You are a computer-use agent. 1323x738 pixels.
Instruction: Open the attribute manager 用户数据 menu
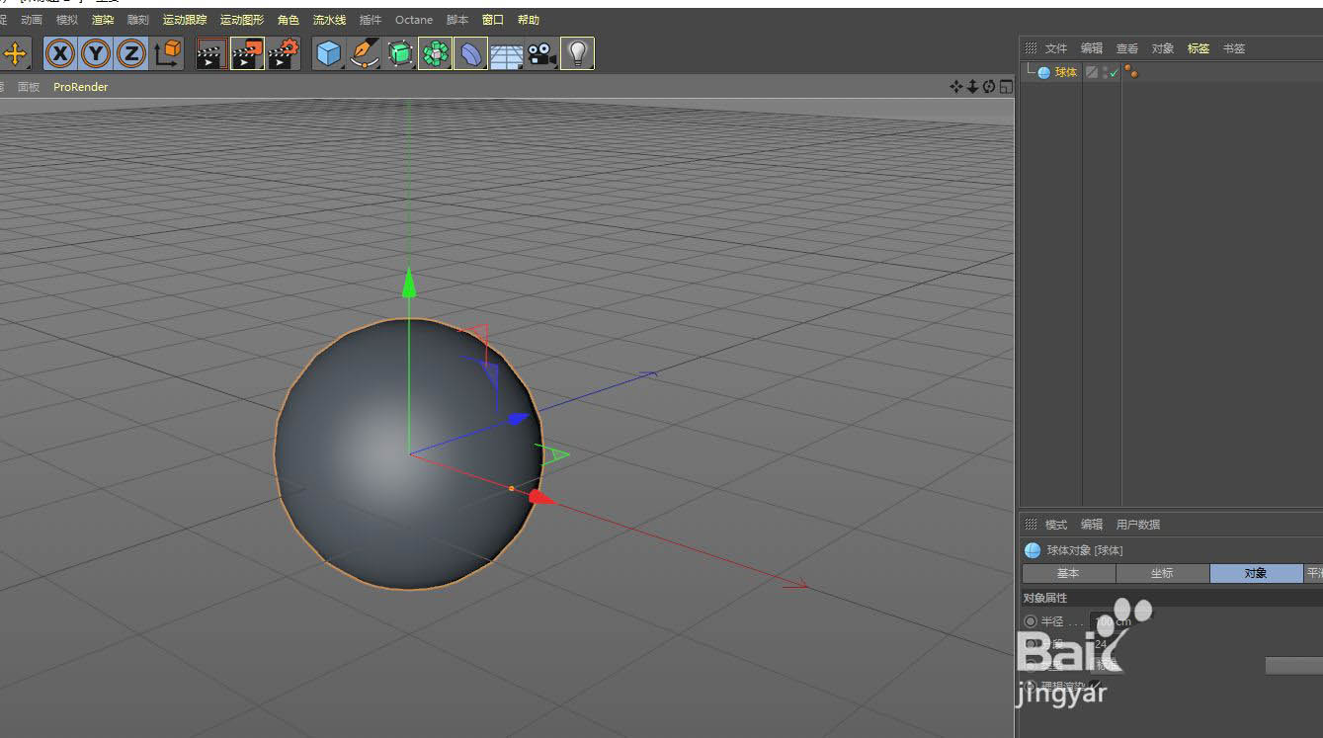(x=1138, y=525)
